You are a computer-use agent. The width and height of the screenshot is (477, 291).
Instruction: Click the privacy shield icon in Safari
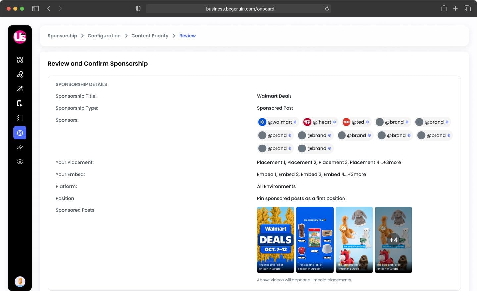(138, 9)
